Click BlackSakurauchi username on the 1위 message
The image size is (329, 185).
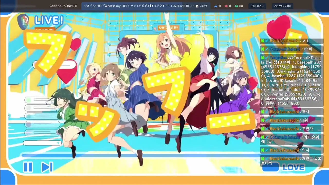coord(284,120)
